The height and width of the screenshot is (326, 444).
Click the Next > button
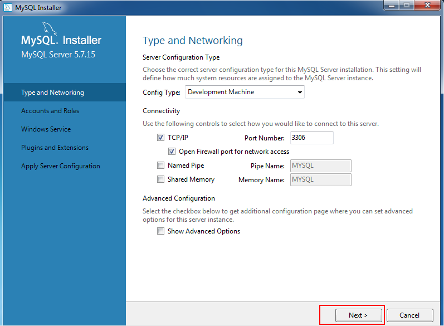[358, 315]
